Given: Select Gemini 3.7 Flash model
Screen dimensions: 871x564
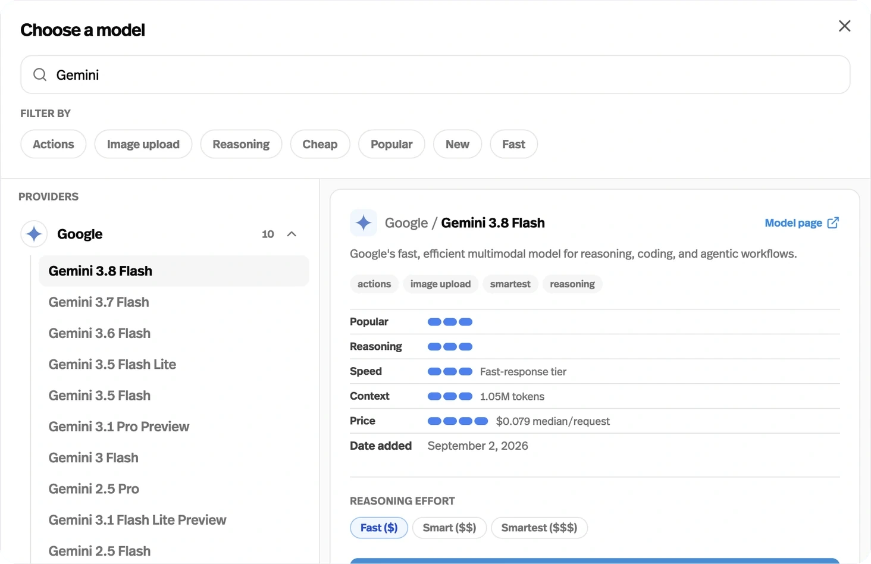Looking at the screenshot, I should [x=174, y=302].
